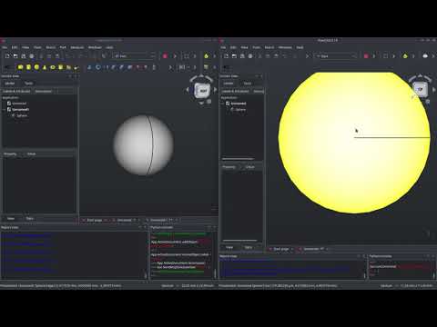Viewport: 437px width, 327px height.
Task: Open View menu in right window
Action: point(244,47)
